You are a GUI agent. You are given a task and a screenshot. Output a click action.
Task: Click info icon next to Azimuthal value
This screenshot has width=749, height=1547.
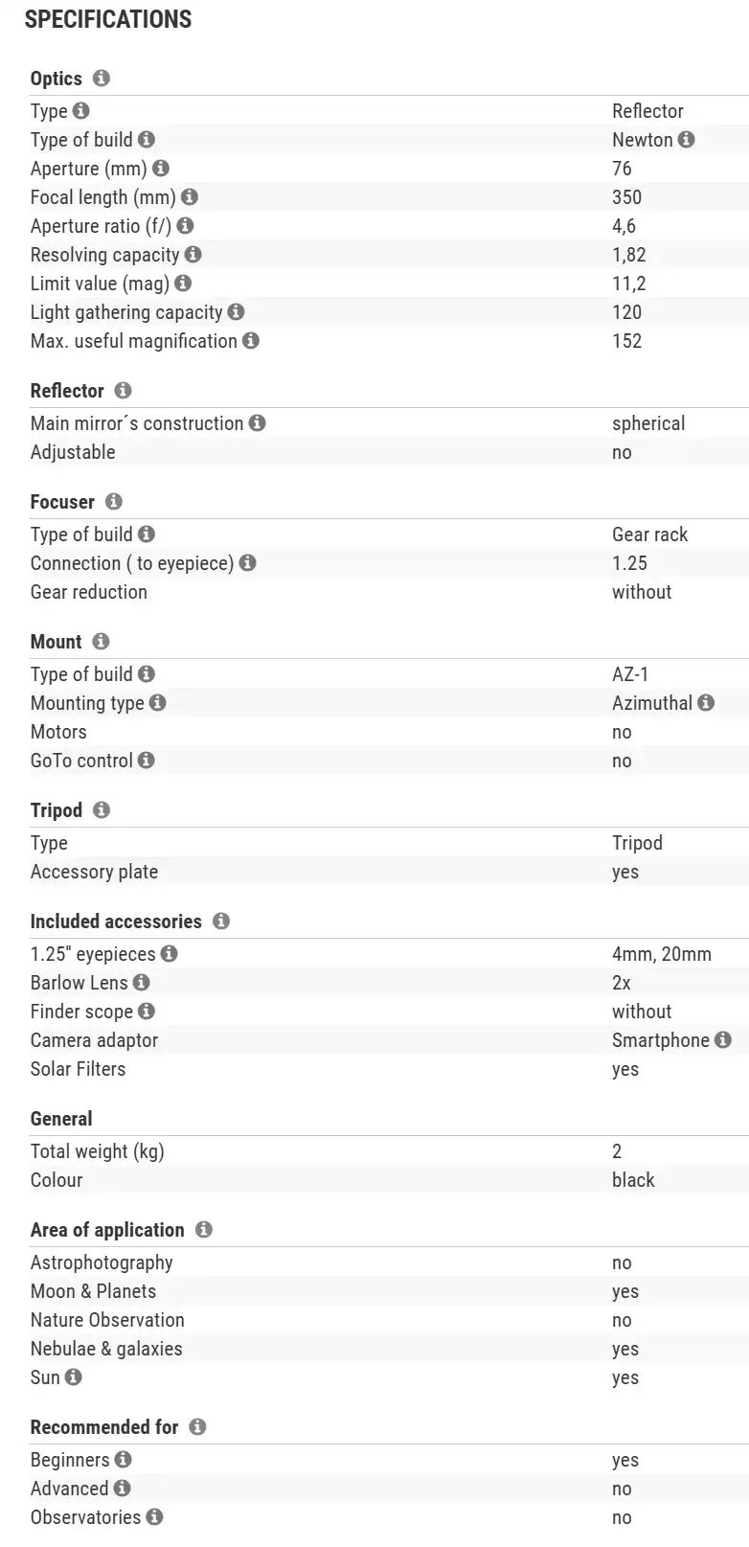coord(706,703)
